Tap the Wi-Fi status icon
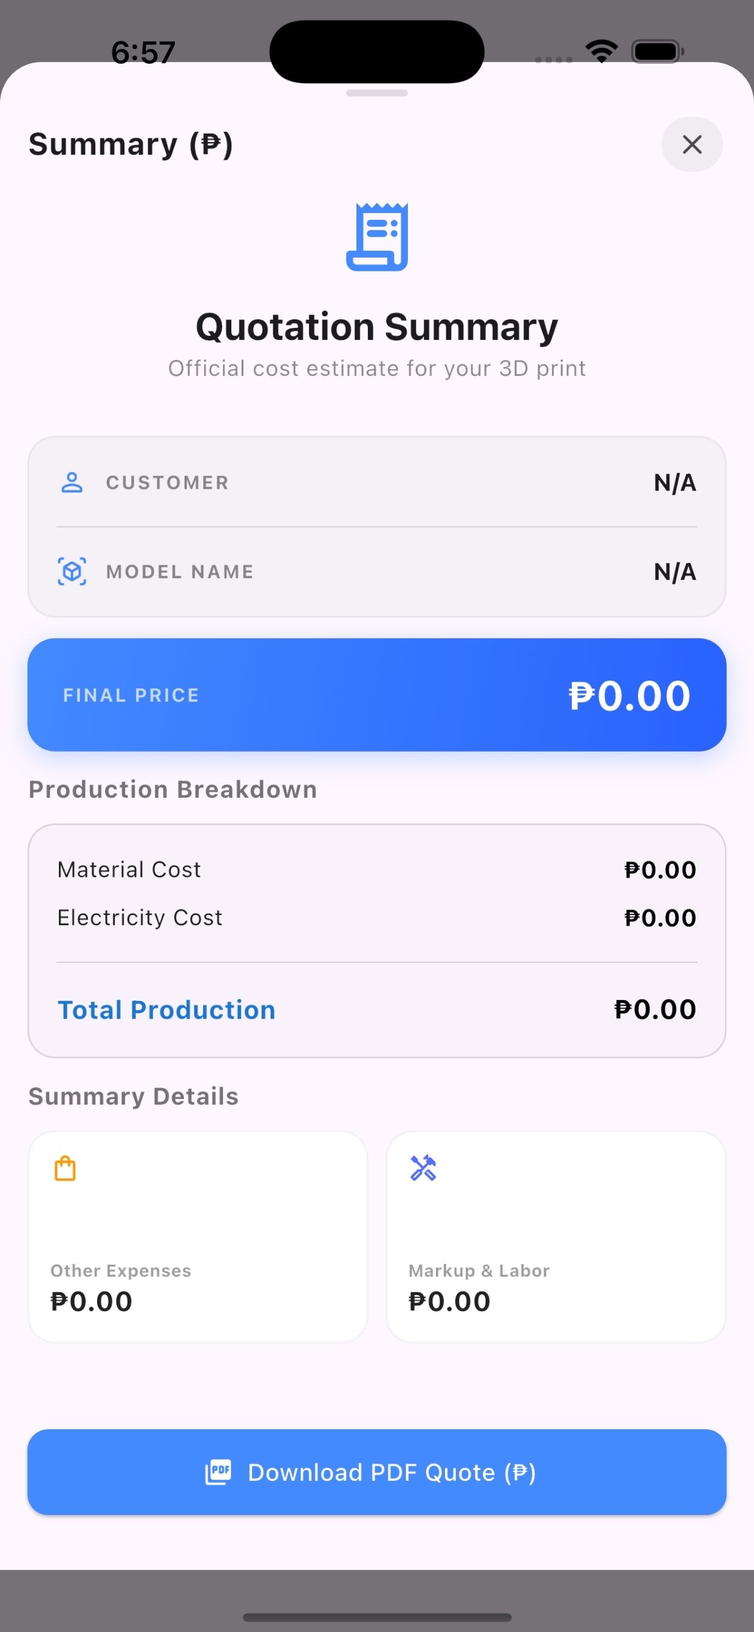The width and height of the screenshot is (754, 1632). pos(601,52)
